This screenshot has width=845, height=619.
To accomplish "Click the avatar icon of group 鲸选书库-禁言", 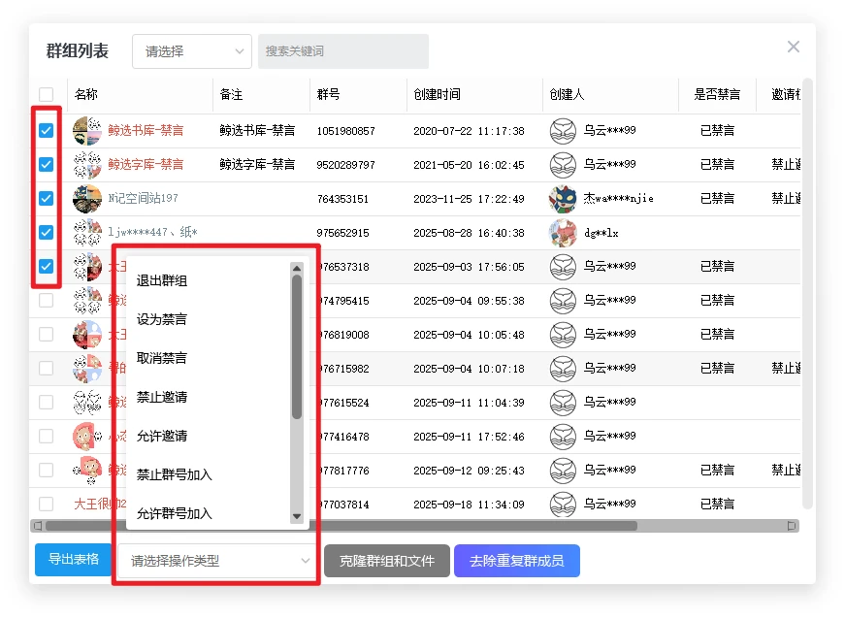I will [x=87, y=131].
